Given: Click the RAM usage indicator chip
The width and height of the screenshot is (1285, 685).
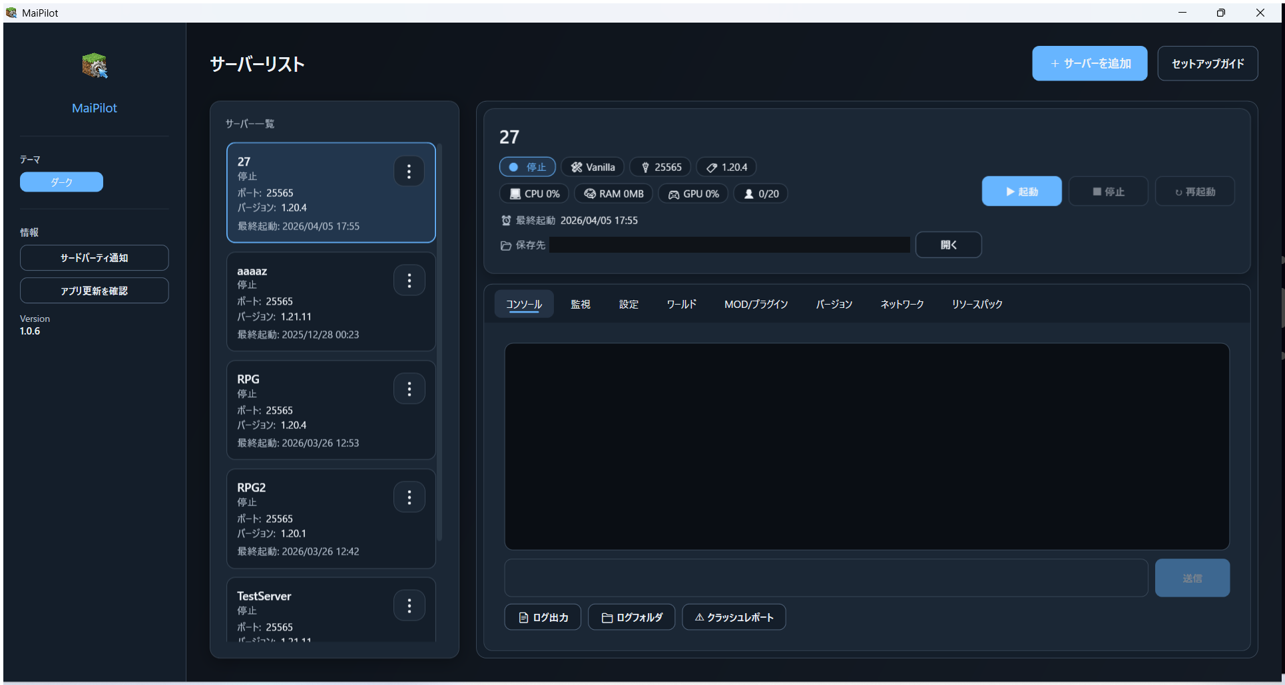Looking at the screenshot, I should 613,194.
